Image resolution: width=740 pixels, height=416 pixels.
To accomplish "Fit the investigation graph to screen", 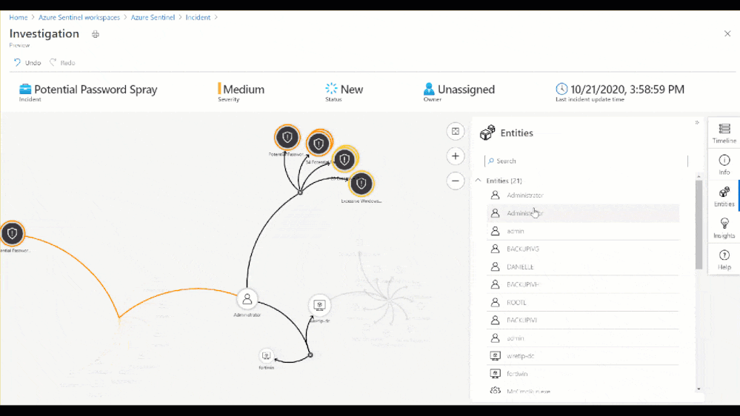I will pyautogui.click(x=456, y=132).
